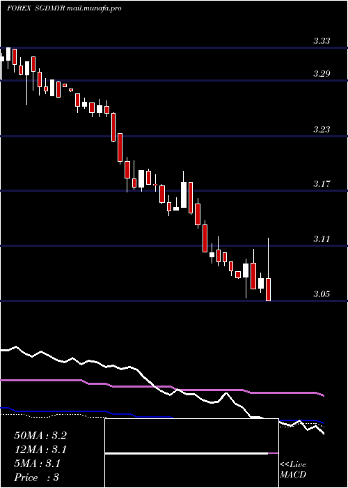Click the 3.05 price level label
Viewport: 348px width, 488px height.
tap(322, 293)
